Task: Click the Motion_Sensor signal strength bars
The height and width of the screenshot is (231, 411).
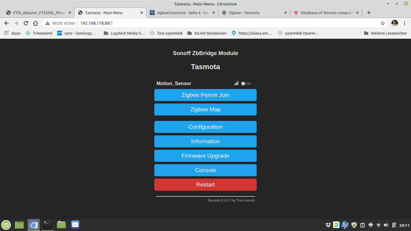Action: tap(236, 83)
